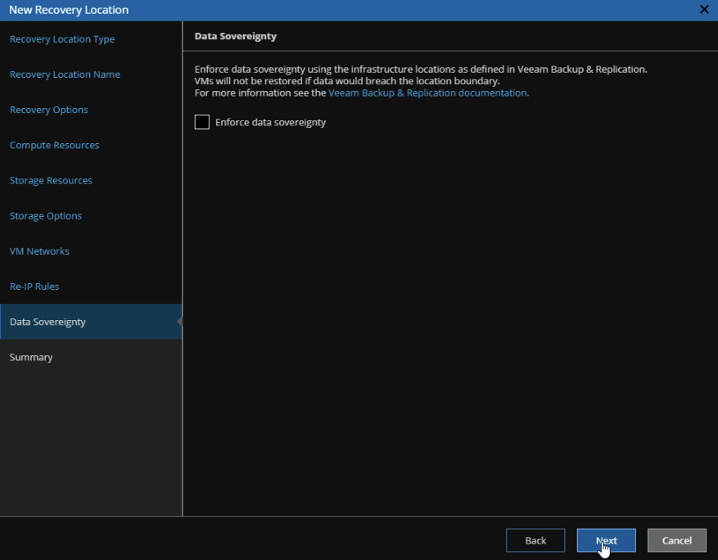
Task: Switch to the Storage Options step
Action: point(46,215)
